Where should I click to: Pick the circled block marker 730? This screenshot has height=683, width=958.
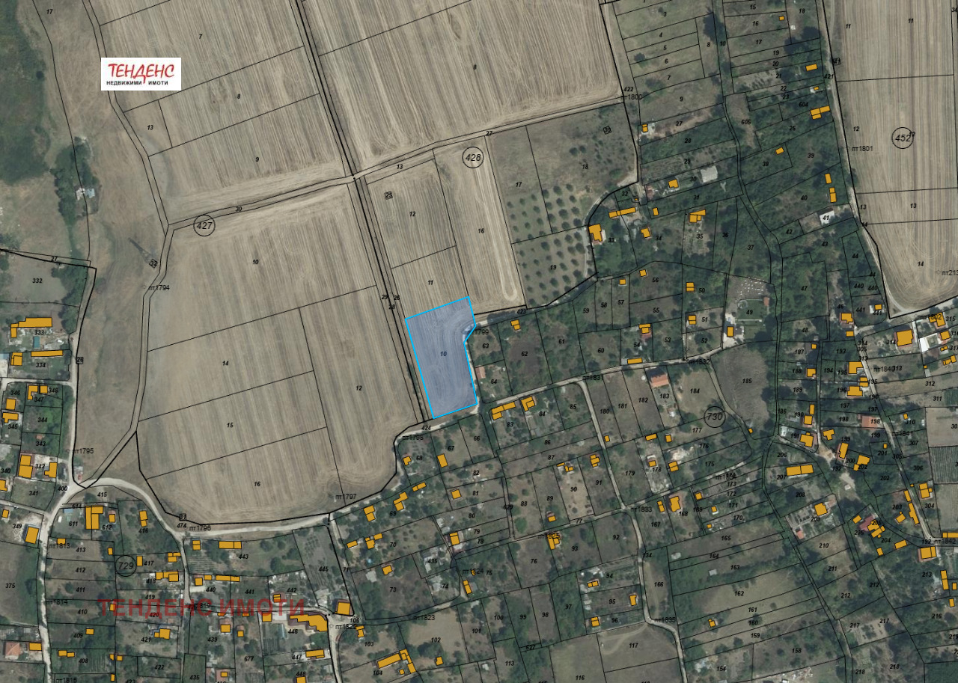715,417
